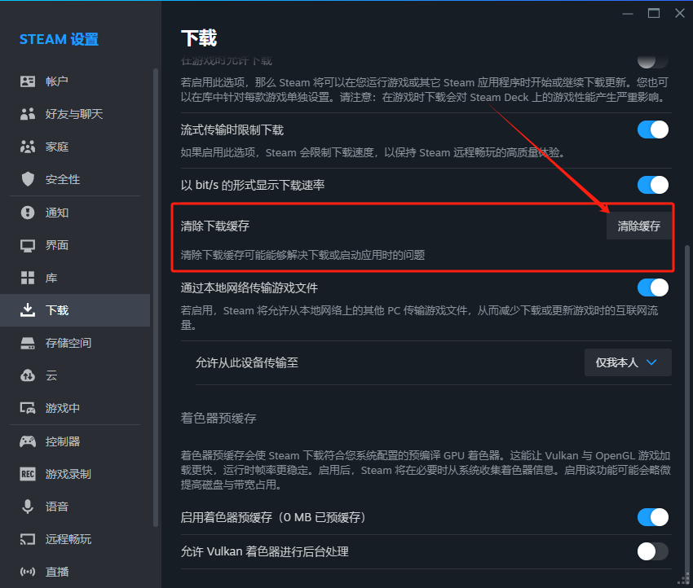The image size is (693, 588).
Task: Click the Library grid icon
Action: tap(28, 278)
